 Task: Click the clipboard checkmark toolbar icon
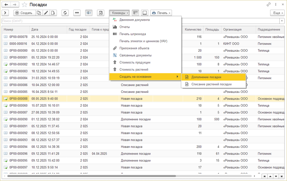click(100, 13)
